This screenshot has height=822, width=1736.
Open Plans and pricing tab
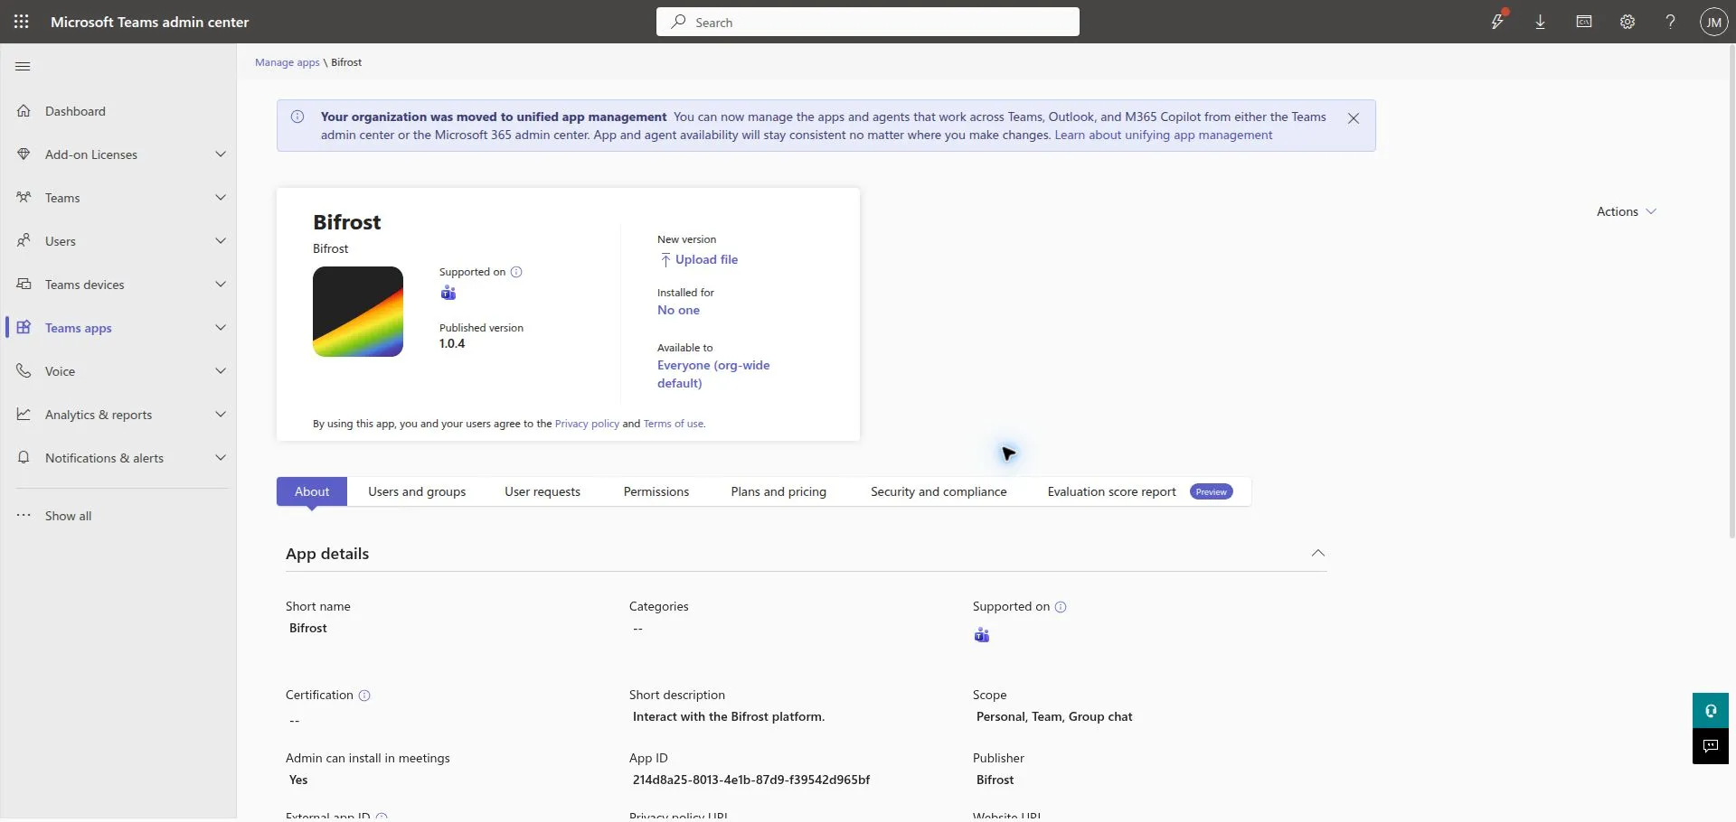(778, 491)
